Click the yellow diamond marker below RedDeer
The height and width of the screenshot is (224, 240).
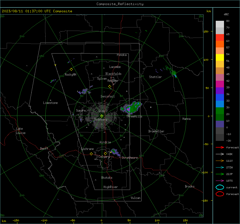click(110, 87)
